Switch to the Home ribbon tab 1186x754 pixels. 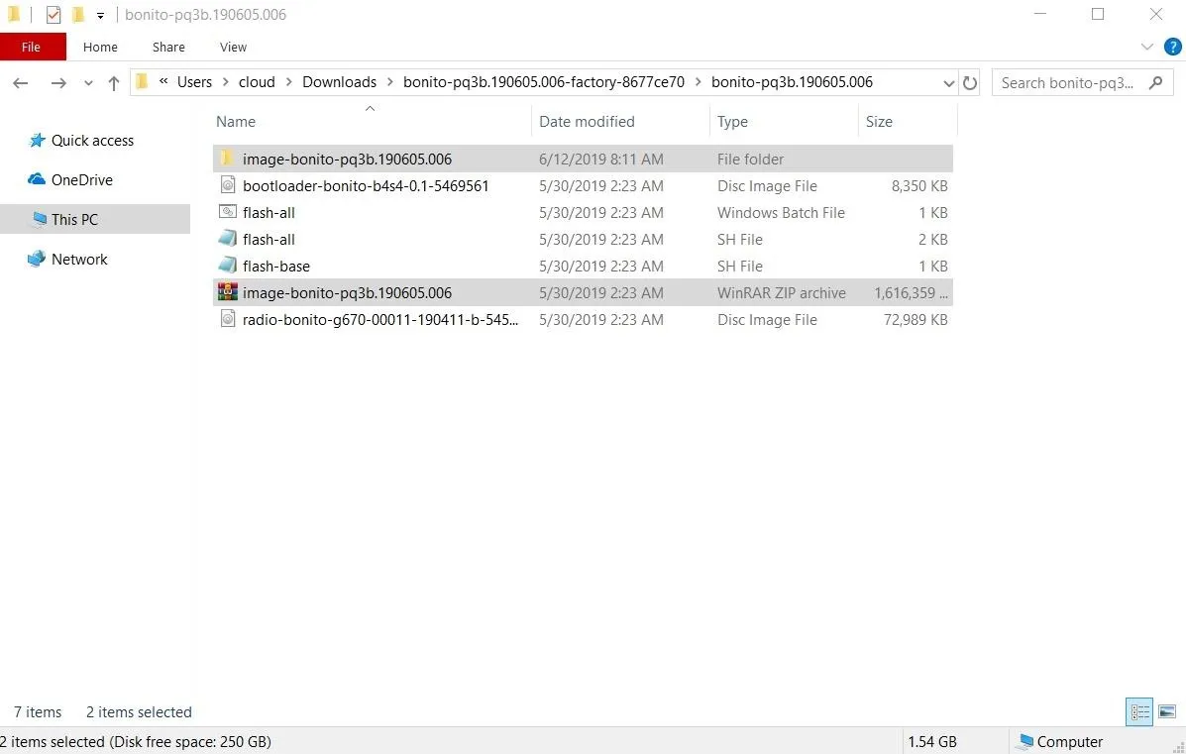100,47
